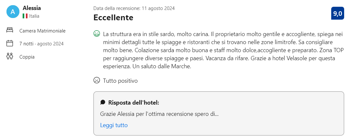Click the Italia country label
This screenshot has height=140, width=349.
coord(34,16)
